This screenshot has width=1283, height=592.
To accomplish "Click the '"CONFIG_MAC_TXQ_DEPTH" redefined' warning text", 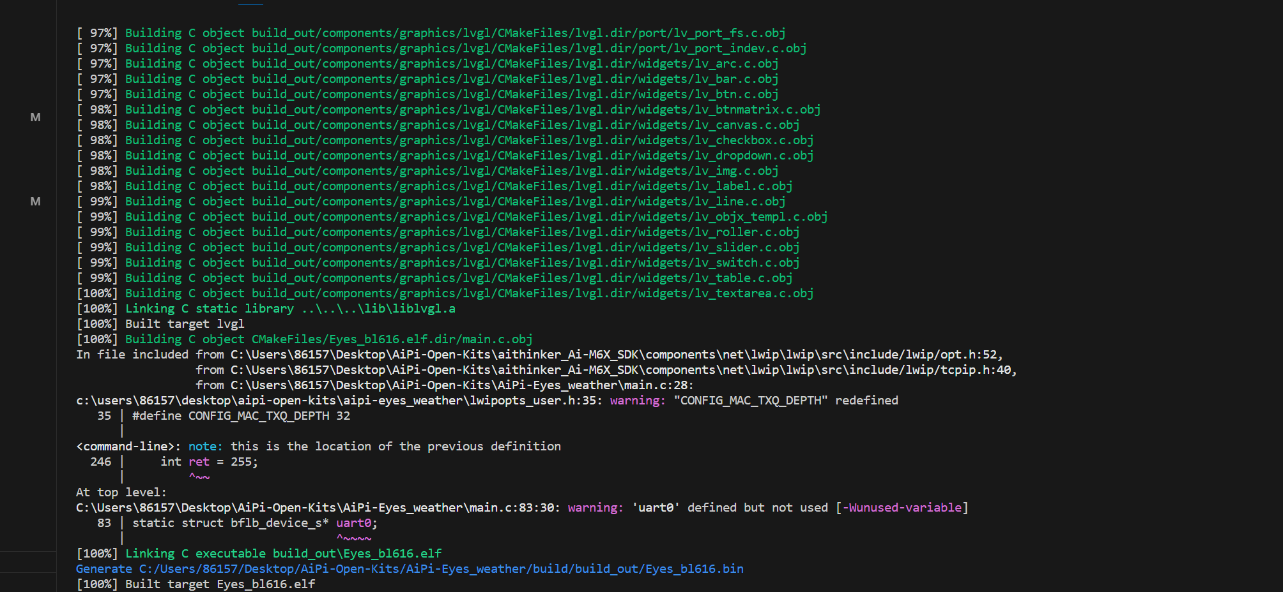I will (786, 400).
